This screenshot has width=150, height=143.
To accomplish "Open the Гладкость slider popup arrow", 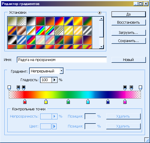I will tap(55, 80).
